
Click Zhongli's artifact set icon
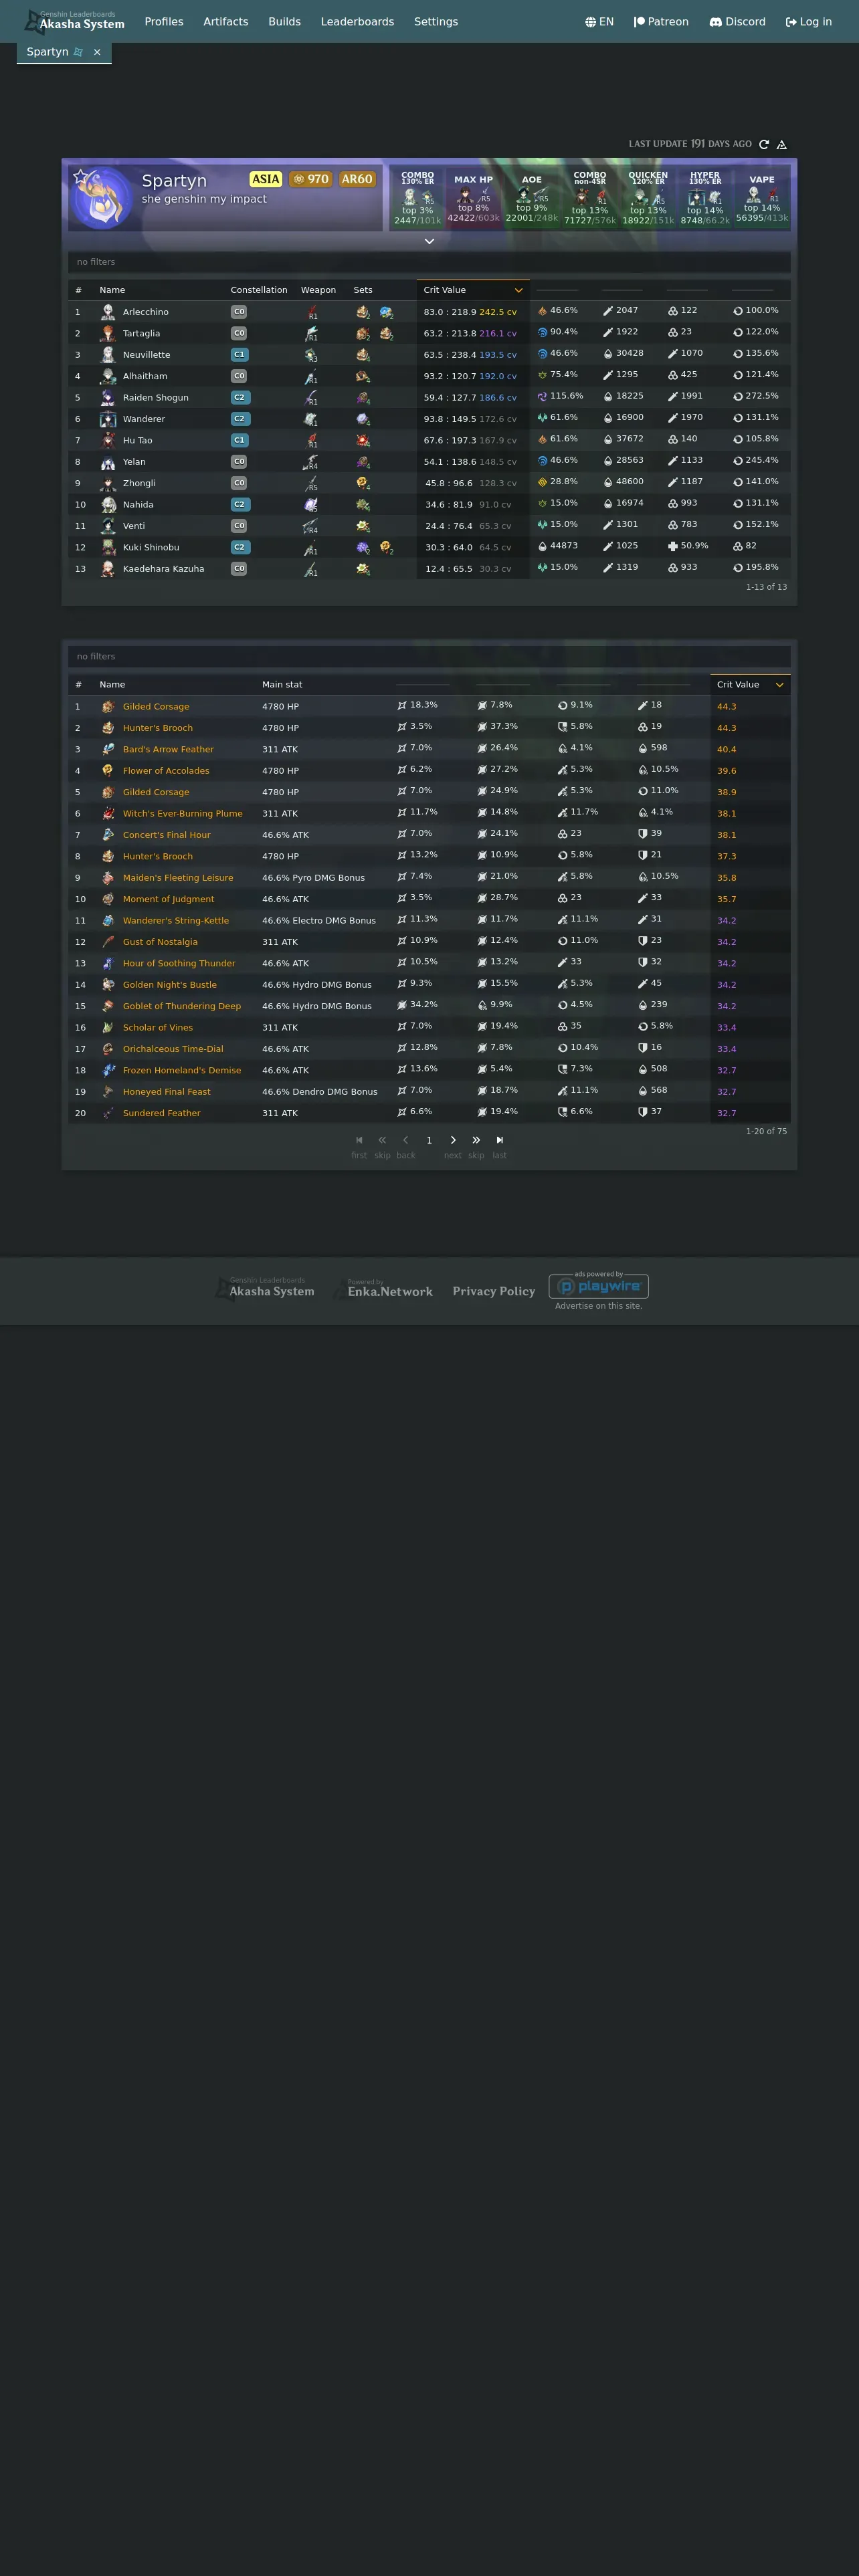pyautogui.click(x=363, y=483)
